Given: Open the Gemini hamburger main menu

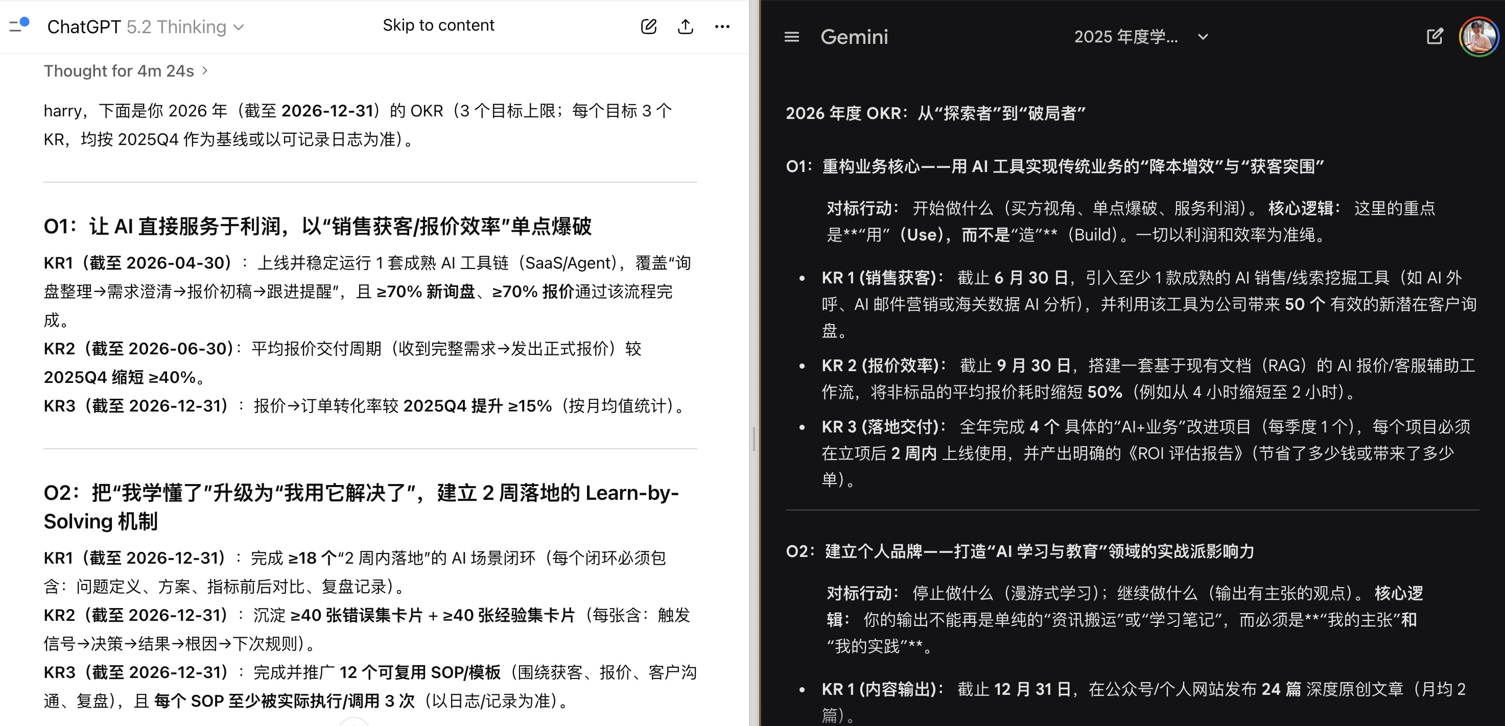Looking at the screenshot, I should tap(792, 37).
